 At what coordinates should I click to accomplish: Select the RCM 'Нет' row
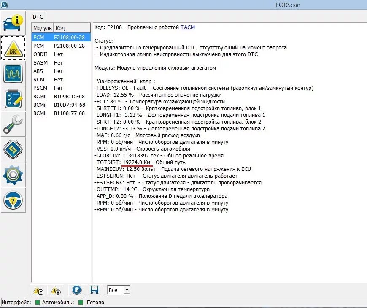point(61,79)
